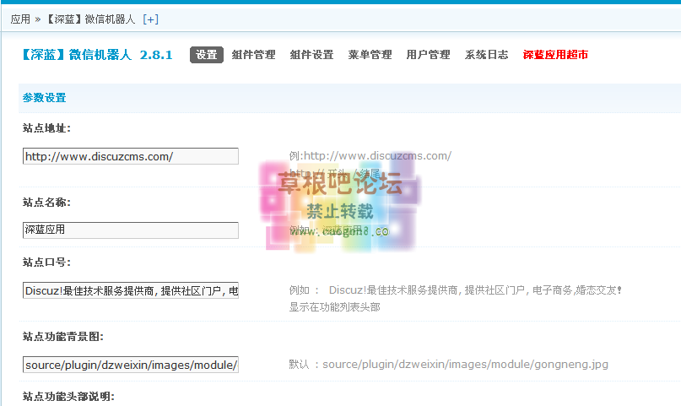Click the 站点名称: label
This screenshot has width=681, height=406.
pyautogui.click(x=46, y=203)
